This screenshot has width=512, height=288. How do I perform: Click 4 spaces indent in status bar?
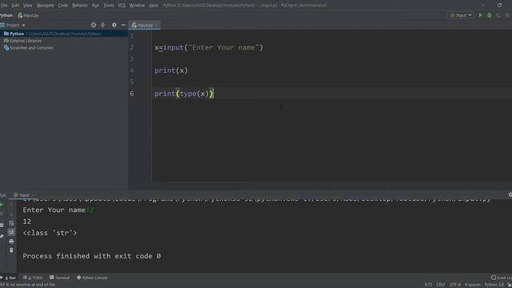473,285
